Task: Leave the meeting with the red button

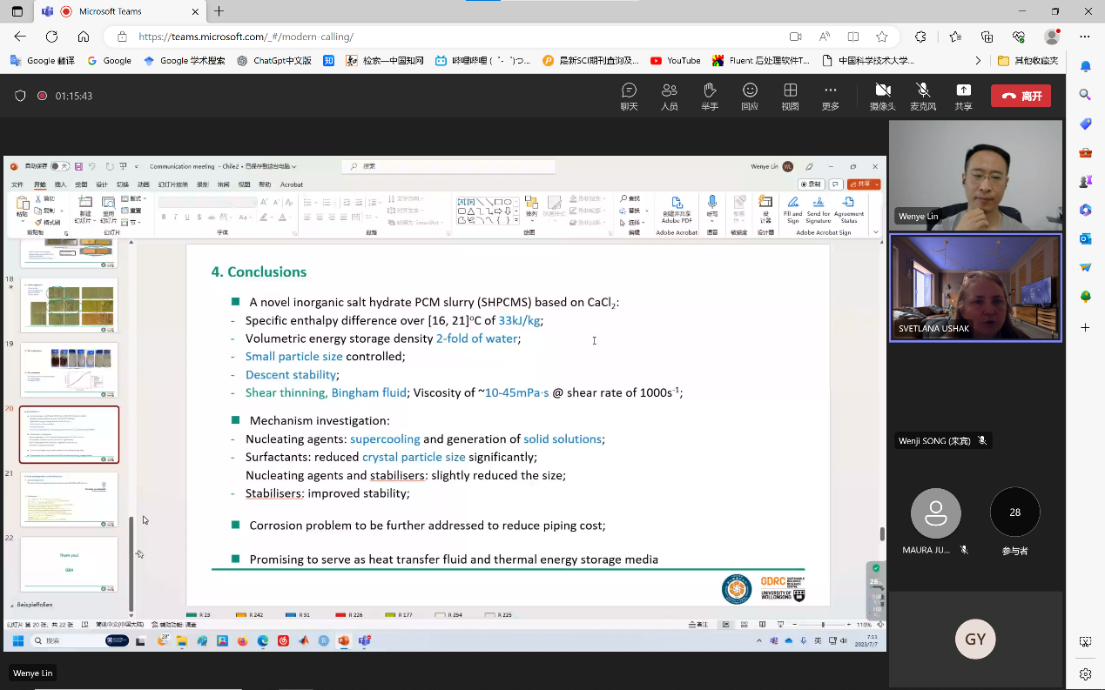Action: click(x=1021, y=96)
